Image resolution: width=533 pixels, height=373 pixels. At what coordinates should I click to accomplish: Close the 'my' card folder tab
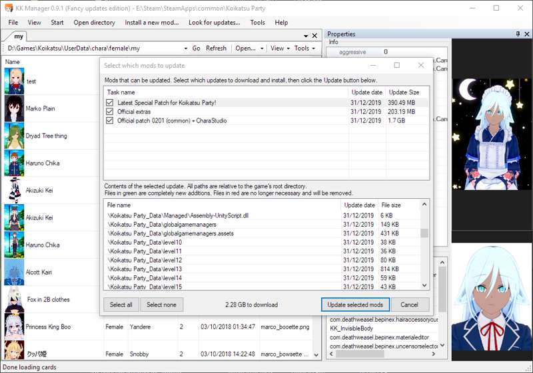click(314, 36)
